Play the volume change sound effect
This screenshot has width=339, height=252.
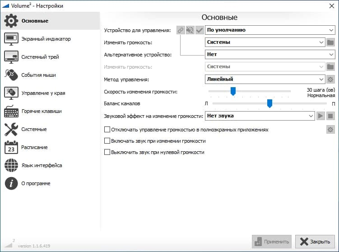[x=320, y=116]
